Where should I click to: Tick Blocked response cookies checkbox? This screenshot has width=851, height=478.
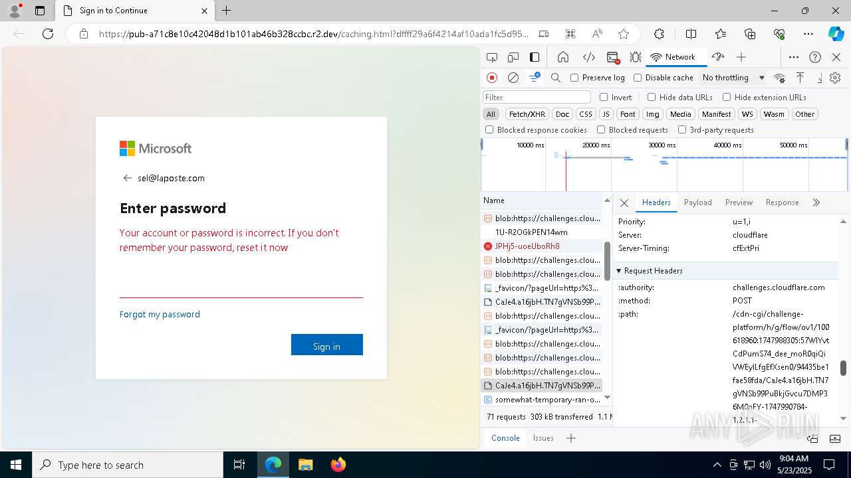coord(489,130)
